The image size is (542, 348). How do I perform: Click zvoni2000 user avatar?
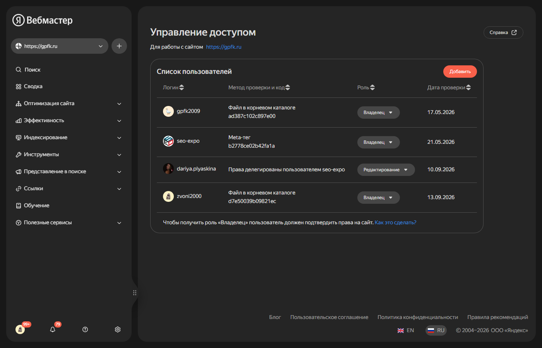click(168, 196)
